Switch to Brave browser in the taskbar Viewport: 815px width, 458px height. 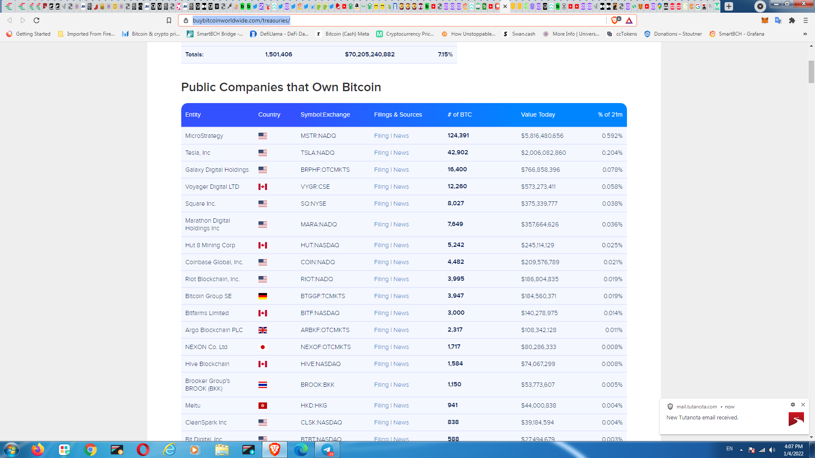(x=275, y=450)
